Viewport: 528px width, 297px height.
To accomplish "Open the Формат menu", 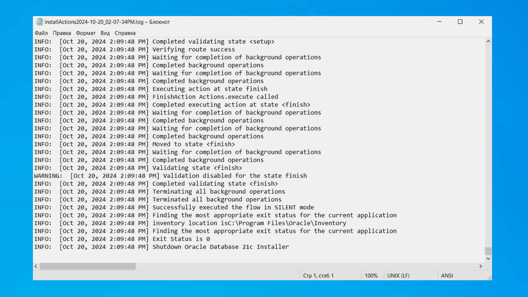I will pyautogui.click(x=86, y=33).
